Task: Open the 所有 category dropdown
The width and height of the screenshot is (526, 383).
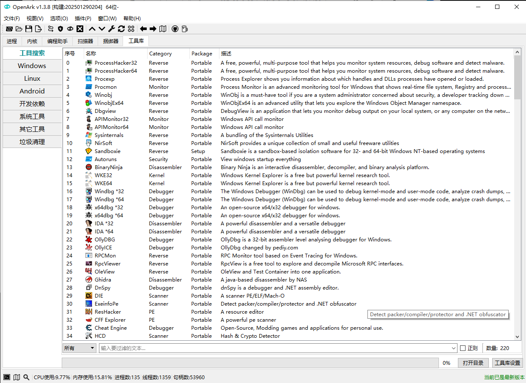Action: coord(79,348)
